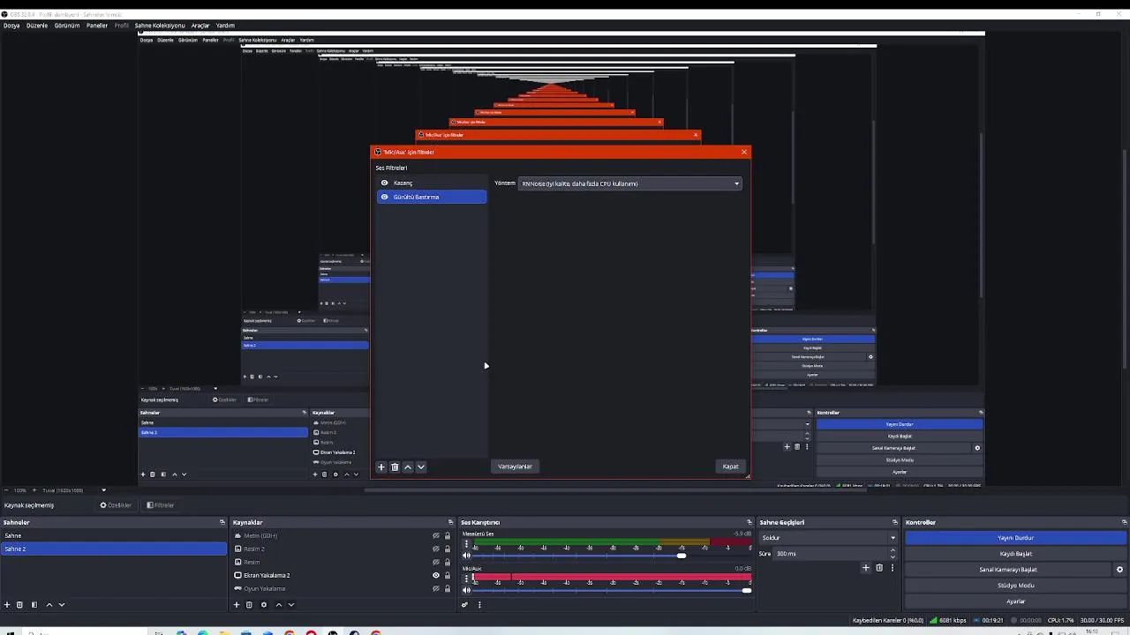Open Dosya menu
Image resolution: width=1130 pixels, height=635 pixels.
click(x=11, y=26)
